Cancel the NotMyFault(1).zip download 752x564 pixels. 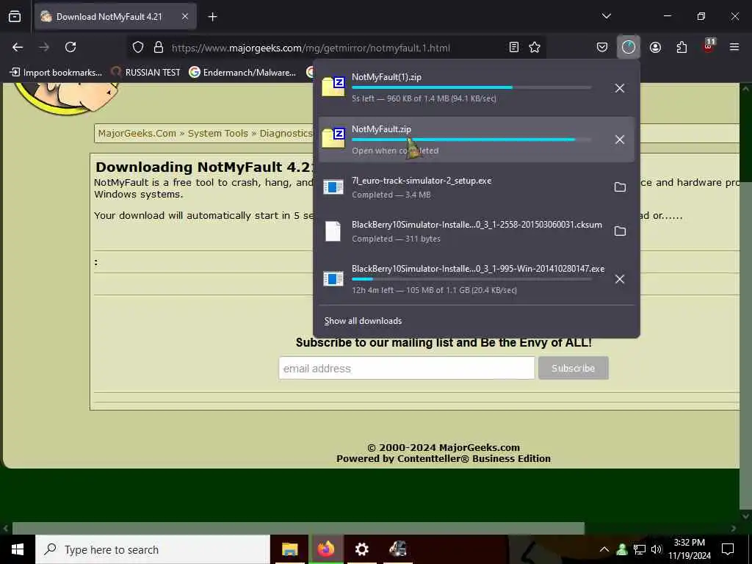[620, 88]
